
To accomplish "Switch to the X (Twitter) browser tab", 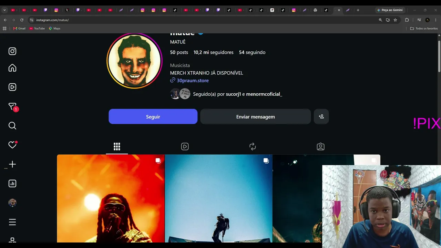I will click(x=67, y=10).
